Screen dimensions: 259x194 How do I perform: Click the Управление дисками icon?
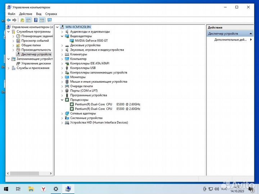pos(18,63)
